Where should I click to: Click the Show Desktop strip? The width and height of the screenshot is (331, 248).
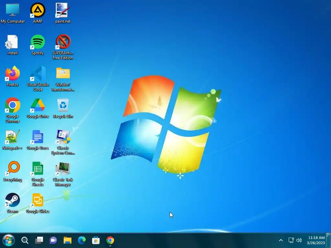(329, 240)
